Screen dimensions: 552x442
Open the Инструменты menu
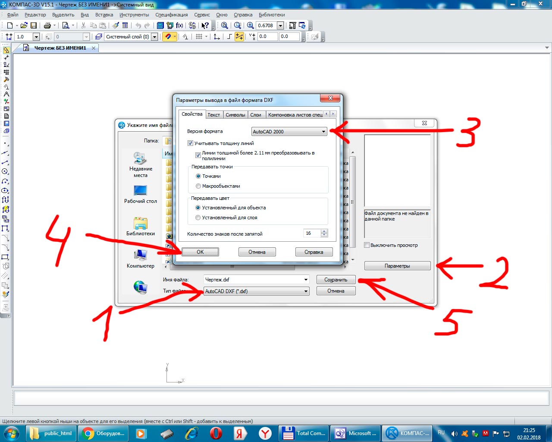134,15
